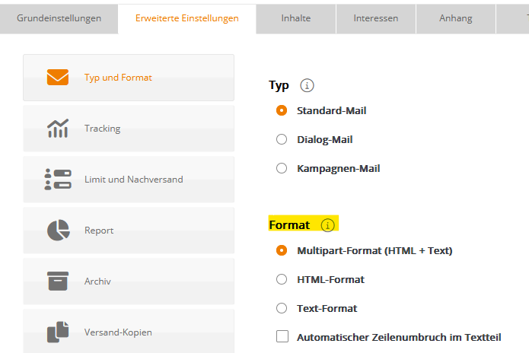Screen dimensions: 529x353
Task: Choose the HTML-Format radio button
Action: pyautogui.click(x=282, y=279)
